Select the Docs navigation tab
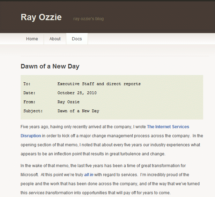 (77, 39)
